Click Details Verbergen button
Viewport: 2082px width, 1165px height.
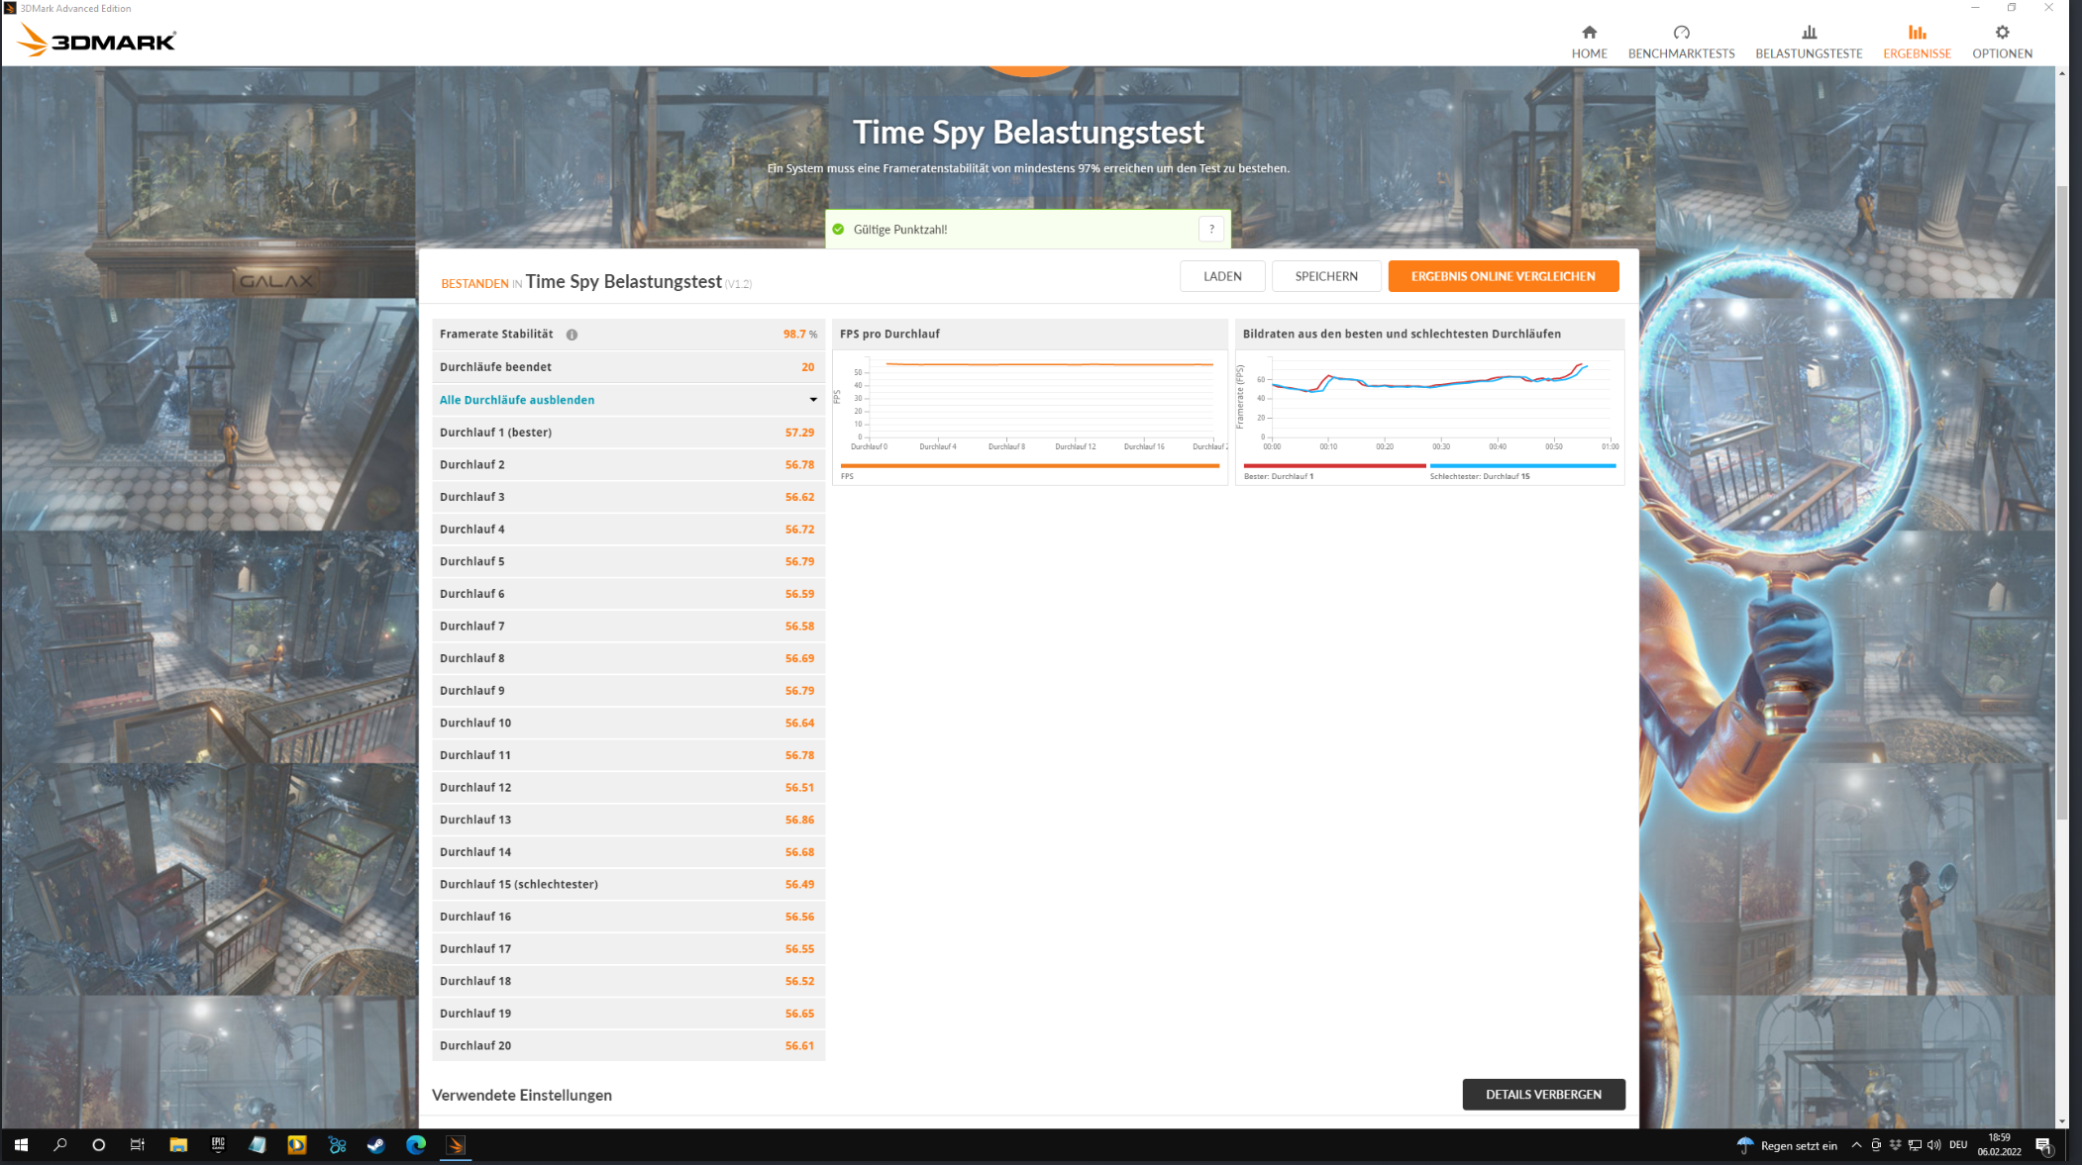pos(1543,1094)
